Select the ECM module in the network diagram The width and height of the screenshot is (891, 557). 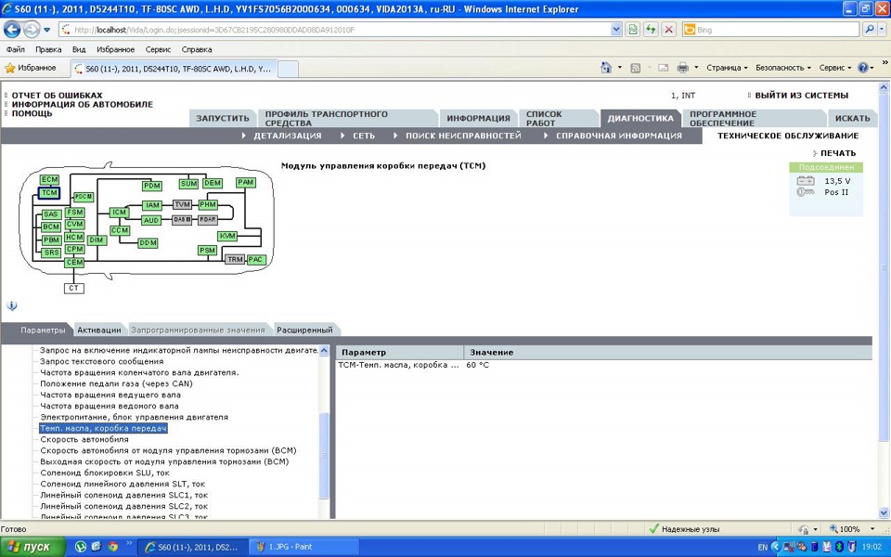[x=49, y=179]
